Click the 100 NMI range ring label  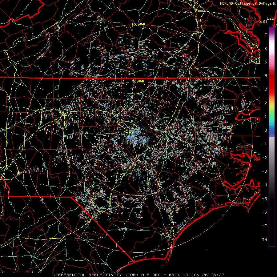coord(138,24)
